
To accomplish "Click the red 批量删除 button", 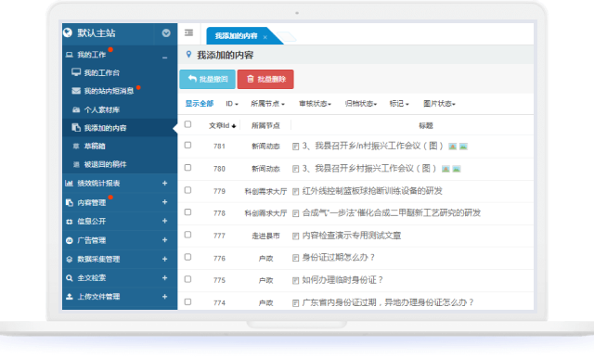I will [265, 79].
